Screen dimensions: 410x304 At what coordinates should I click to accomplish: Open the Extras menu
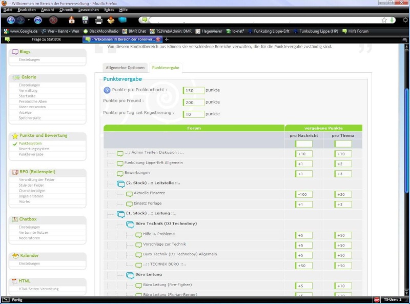tap(109, 10)
